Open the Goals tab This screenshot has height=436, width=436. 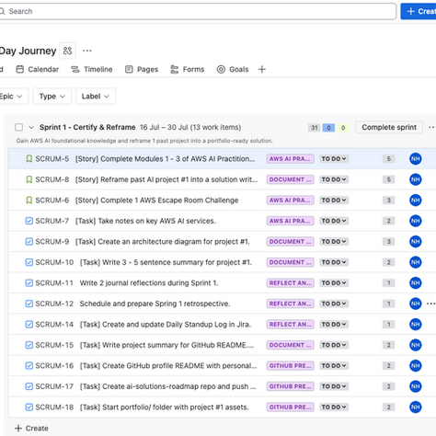[233, 69]
